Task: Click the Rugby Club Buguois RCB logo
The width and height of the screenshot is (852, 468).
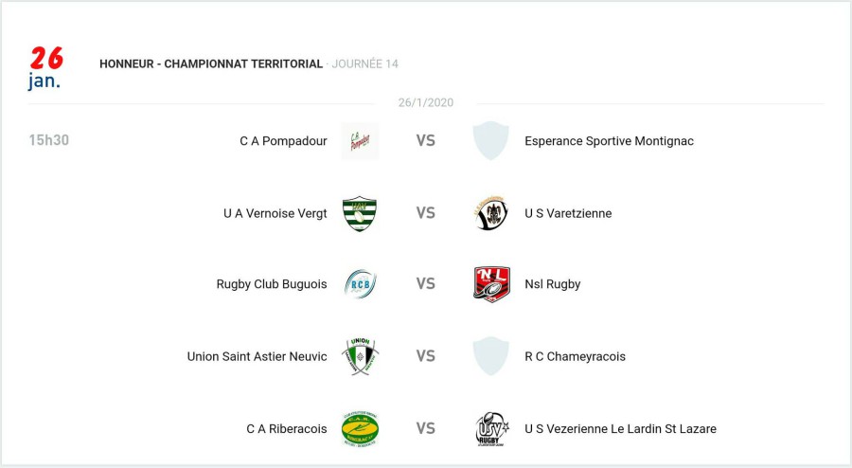Action: 360,284
